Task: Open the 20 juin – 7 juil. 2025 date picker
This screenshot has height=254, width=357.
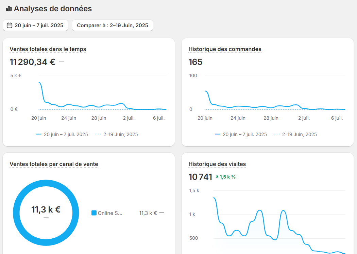Action: [35, 26]
